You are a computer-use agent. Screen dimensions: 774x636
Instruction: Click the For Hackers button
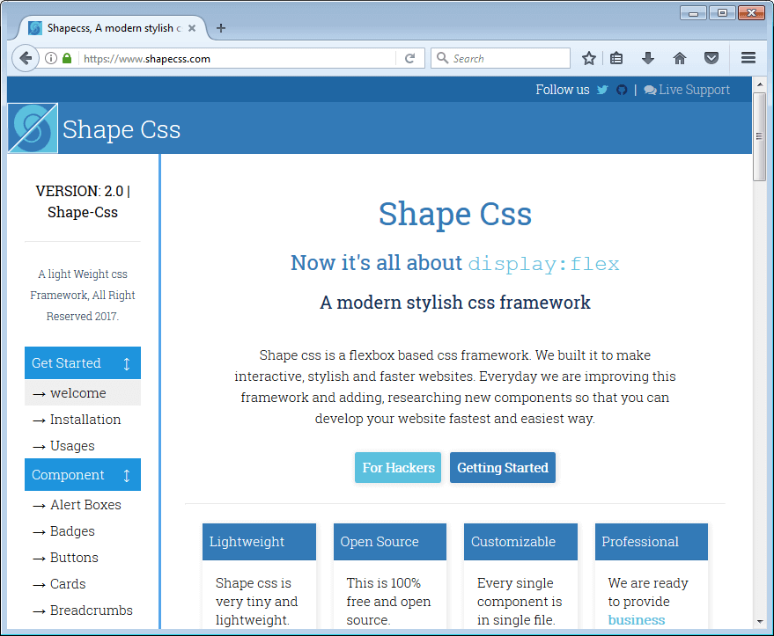point(398,468)
